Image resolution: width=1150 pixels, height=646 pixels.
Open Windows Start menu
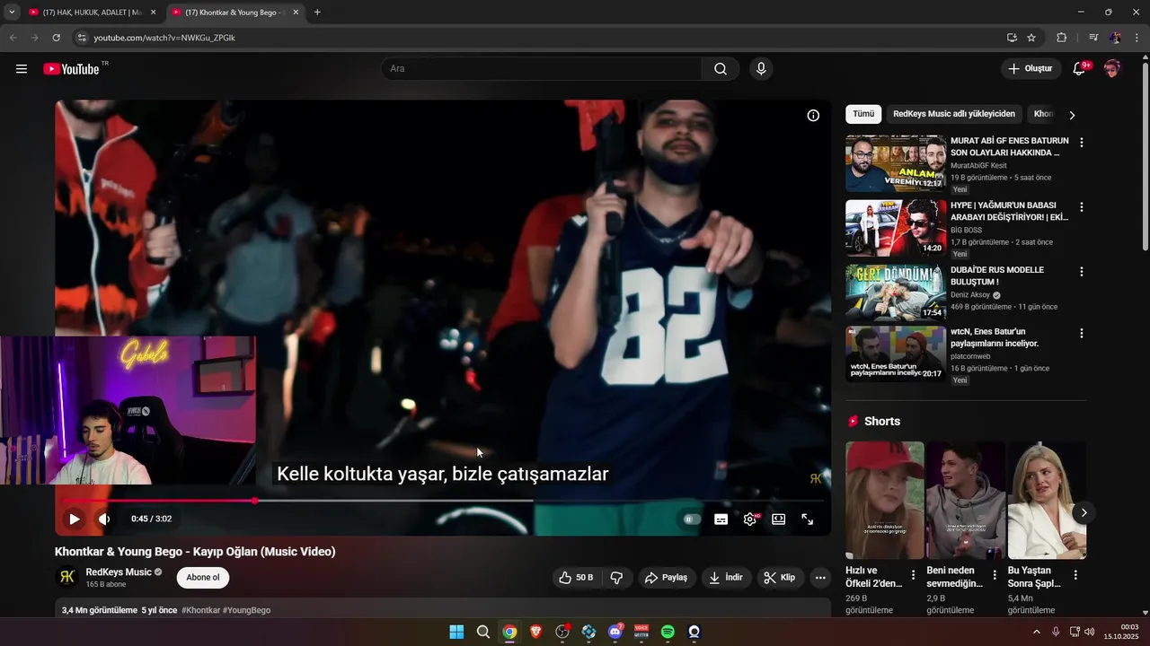tap(456, 632)
